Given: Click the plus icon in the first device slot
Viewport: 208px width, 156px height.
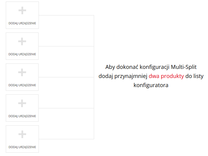Looking at the screenshot, I should pos(22,11).
